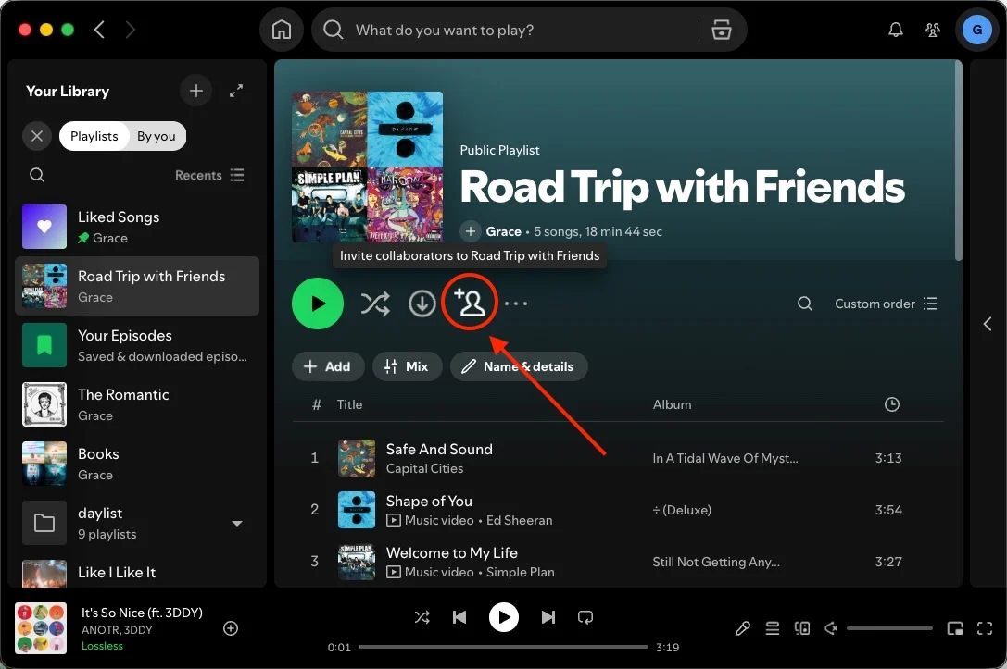
Task: Select the By you filter chip
Action: pos(156,136)
